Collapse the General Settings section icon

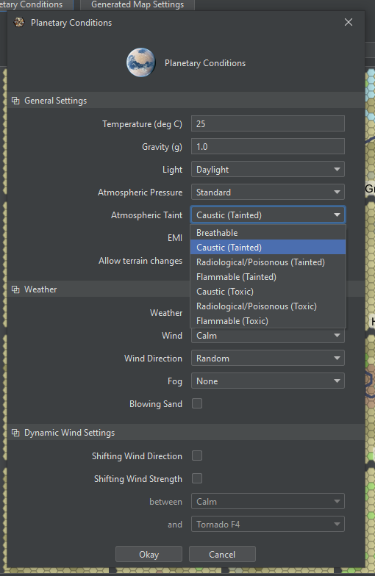(15, 101)
